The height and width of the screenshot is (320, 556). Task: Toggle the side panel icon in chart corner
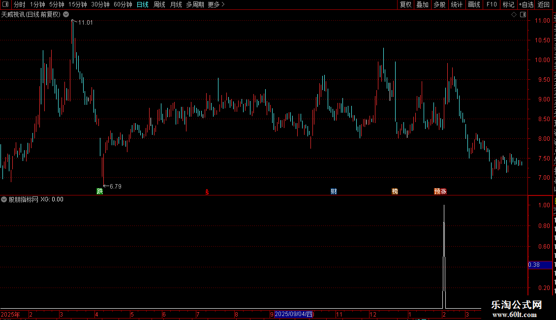tap(523, 15)
